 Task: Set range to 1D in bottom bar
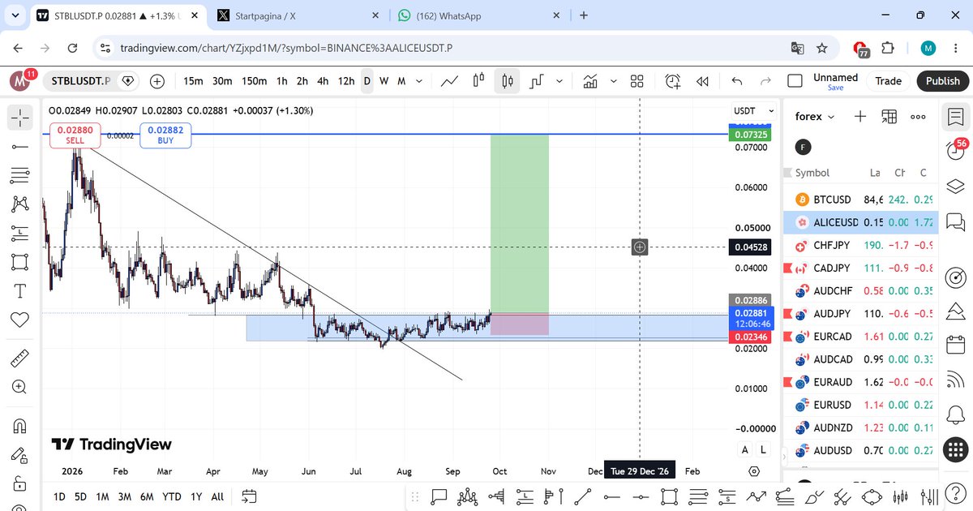pyautogui.click(x=60, y=496)
